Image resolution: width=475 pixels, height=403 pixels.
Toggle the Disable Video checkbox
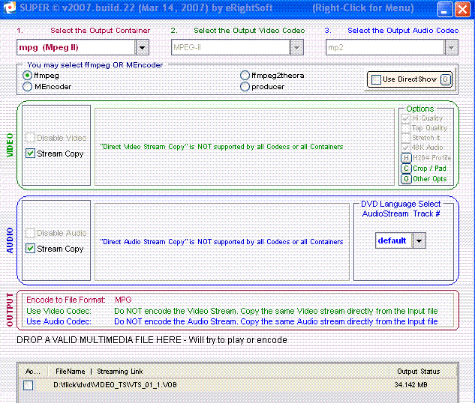tap(30, 138)
